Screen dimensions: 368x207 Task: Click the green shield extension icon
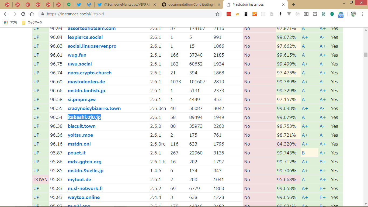pyautogui.click(x=332, y=14)
